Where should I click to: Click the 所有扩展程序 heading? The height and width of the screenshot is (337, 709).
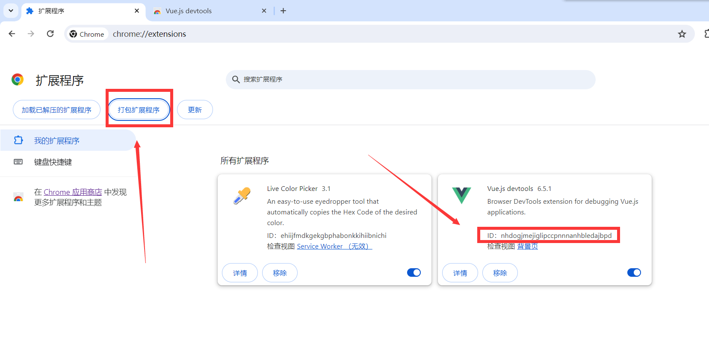(x=245, y=161)
